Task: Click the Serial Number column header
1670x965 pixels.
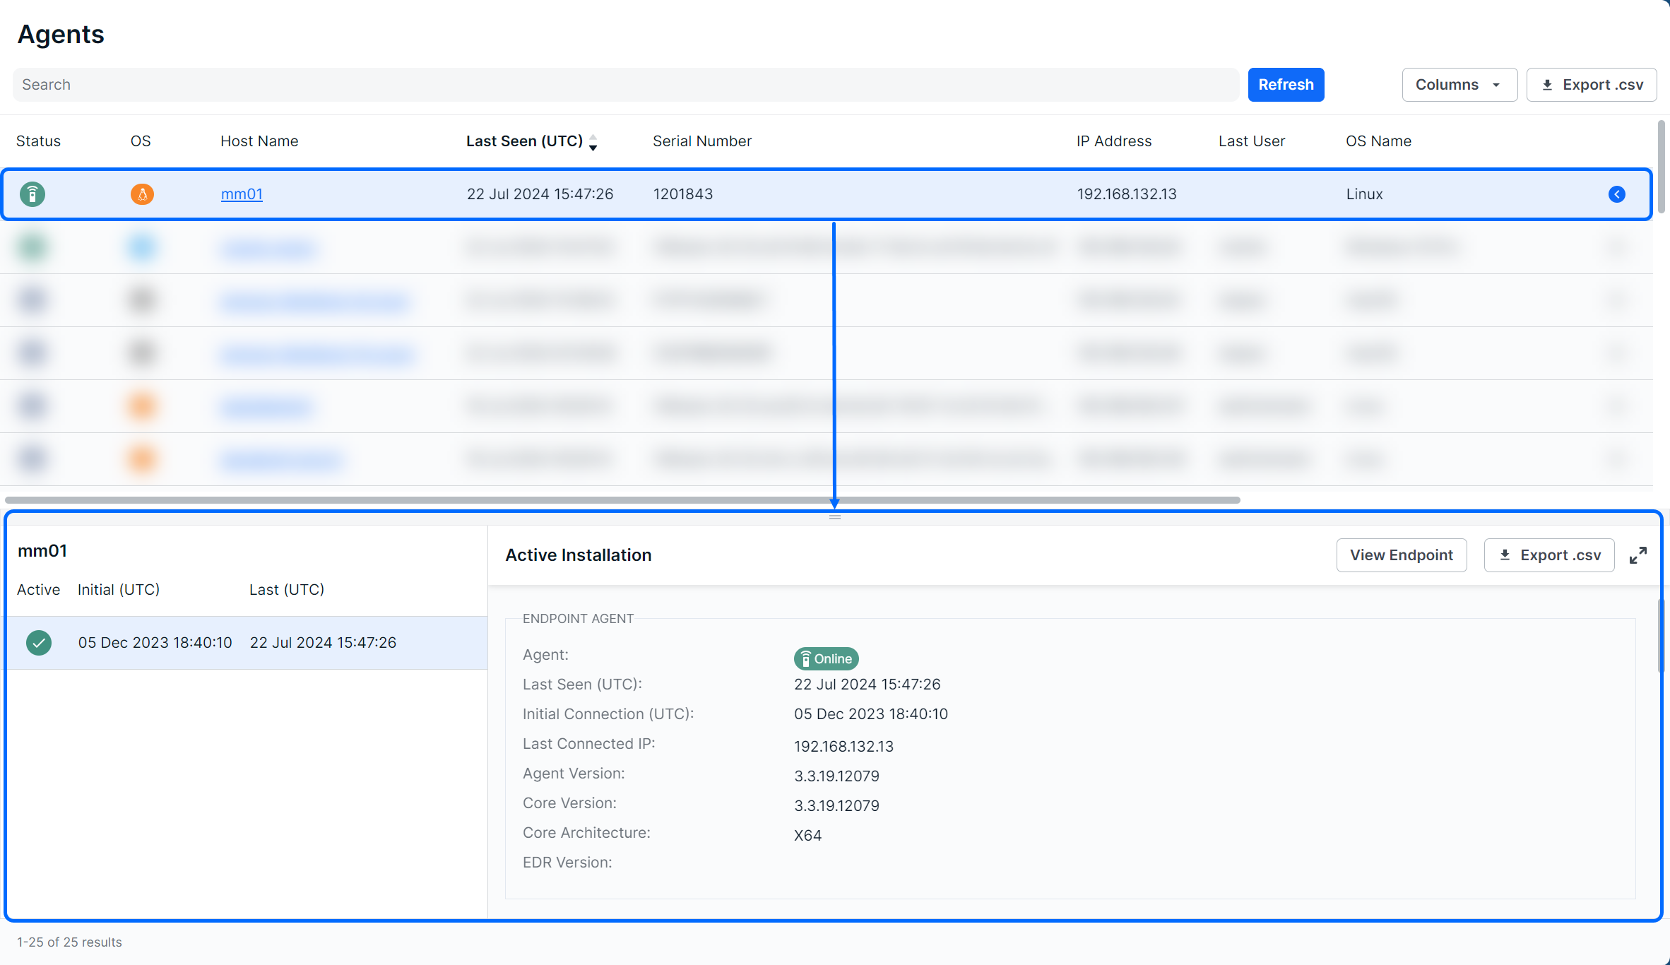Action: pos(701,141)
